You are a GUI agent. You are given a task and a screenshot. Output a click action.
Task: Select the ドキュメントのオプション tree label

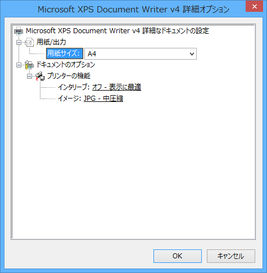[x=66, y=65]
